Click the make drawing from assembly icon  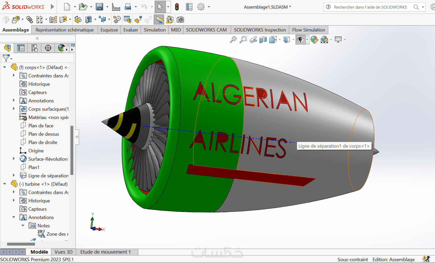pos(116,7)
